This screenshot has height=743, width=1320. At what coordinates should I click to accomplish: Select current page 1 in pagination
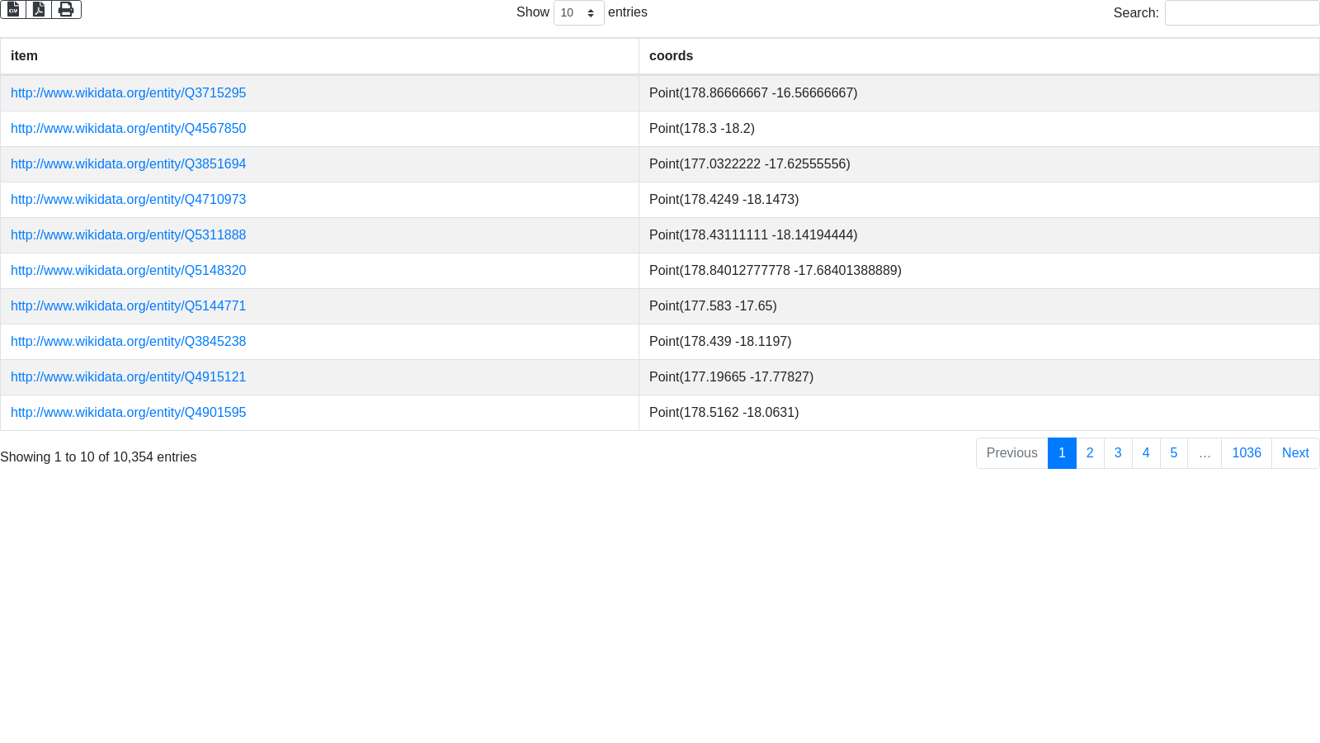pyautogui.click(x=1062, y=453)
